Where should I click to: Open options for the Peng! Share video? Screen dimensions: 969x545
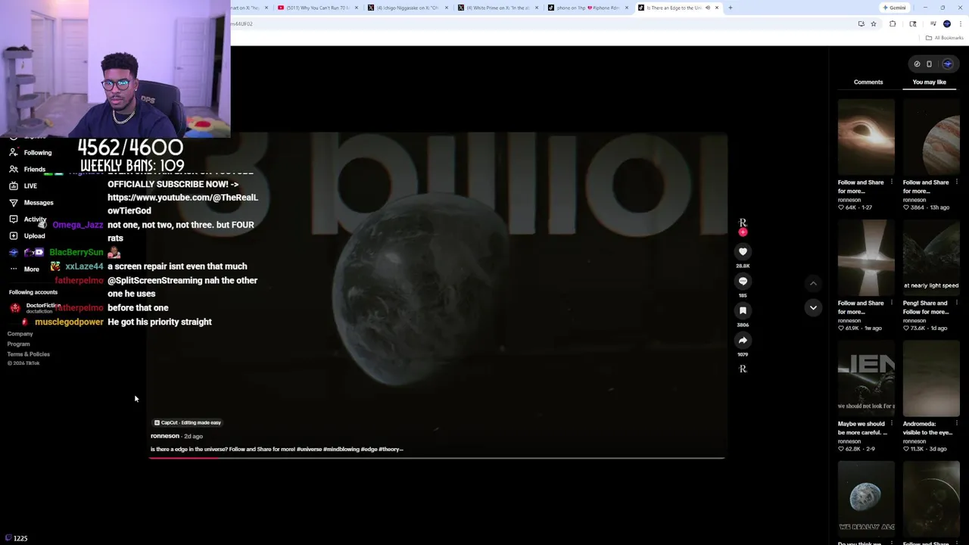point(956,303)
